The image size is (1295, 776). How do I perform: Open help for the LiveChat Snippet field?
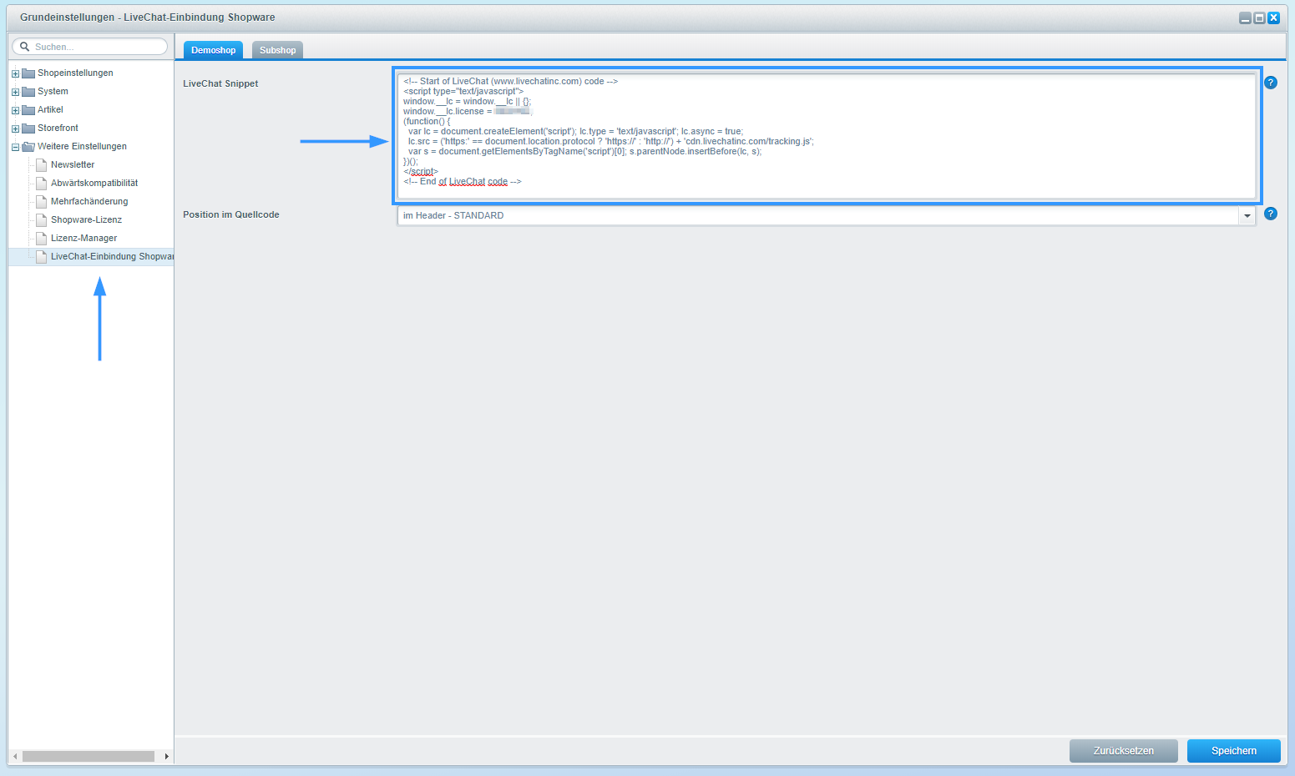[x=1271, y=83]
